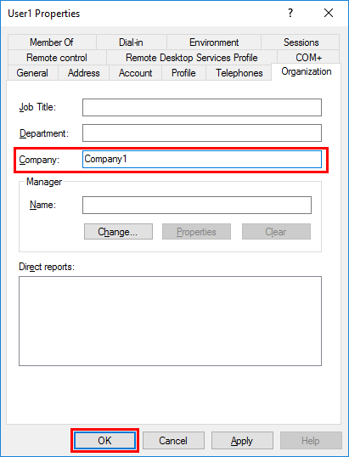
Task: Click the User1 Properties title text
Action: tap(43, 14)
